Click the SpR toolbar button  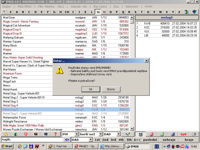pyautogui.click(x=183, y=134)
